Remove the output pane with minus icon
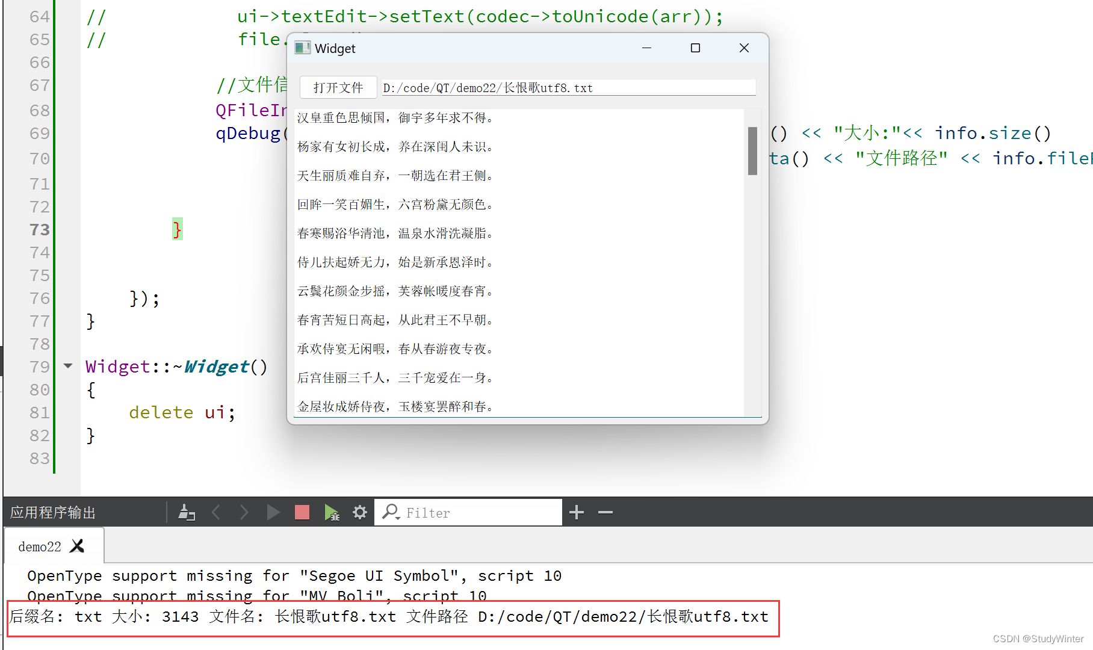The height and width of the screenshot is (650, 1093). (x=605, y=512)
